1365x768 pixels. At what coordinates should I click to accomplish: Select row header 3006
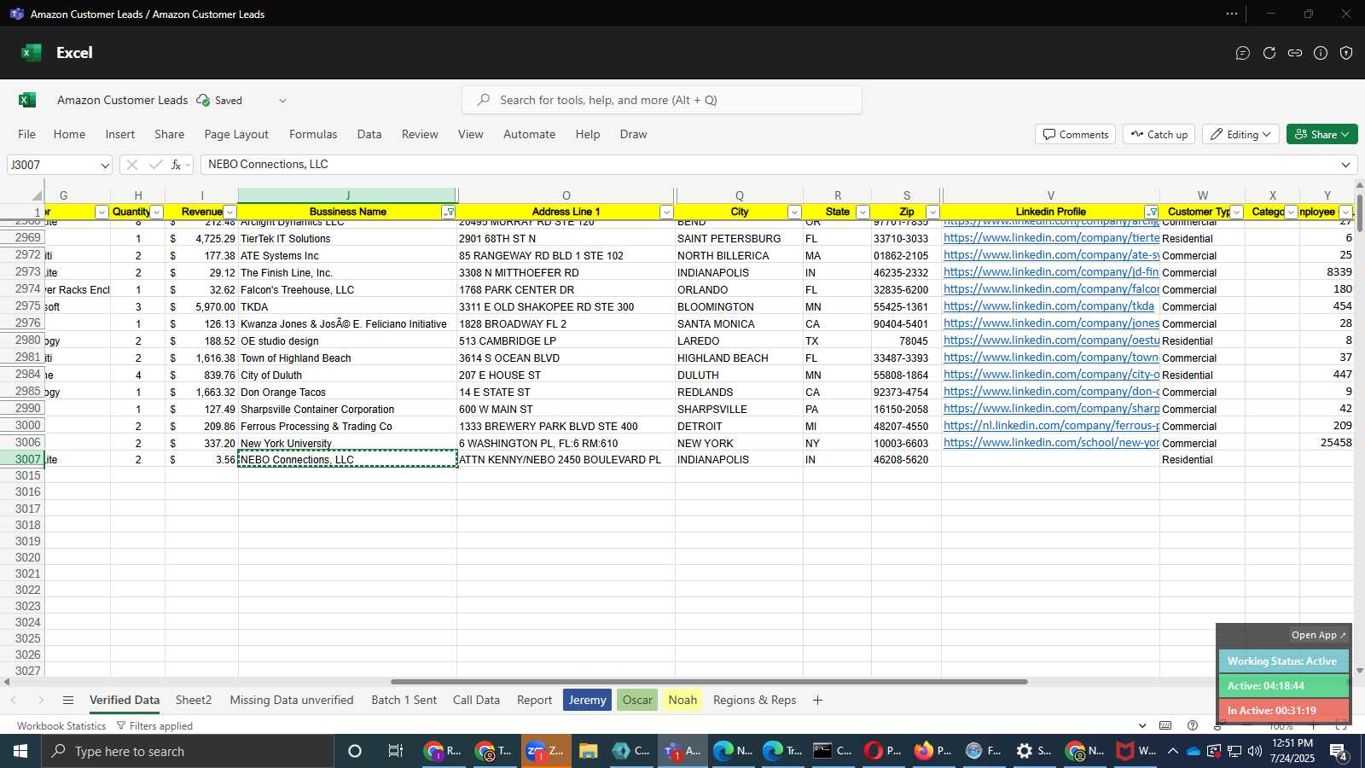click(24, 442)
